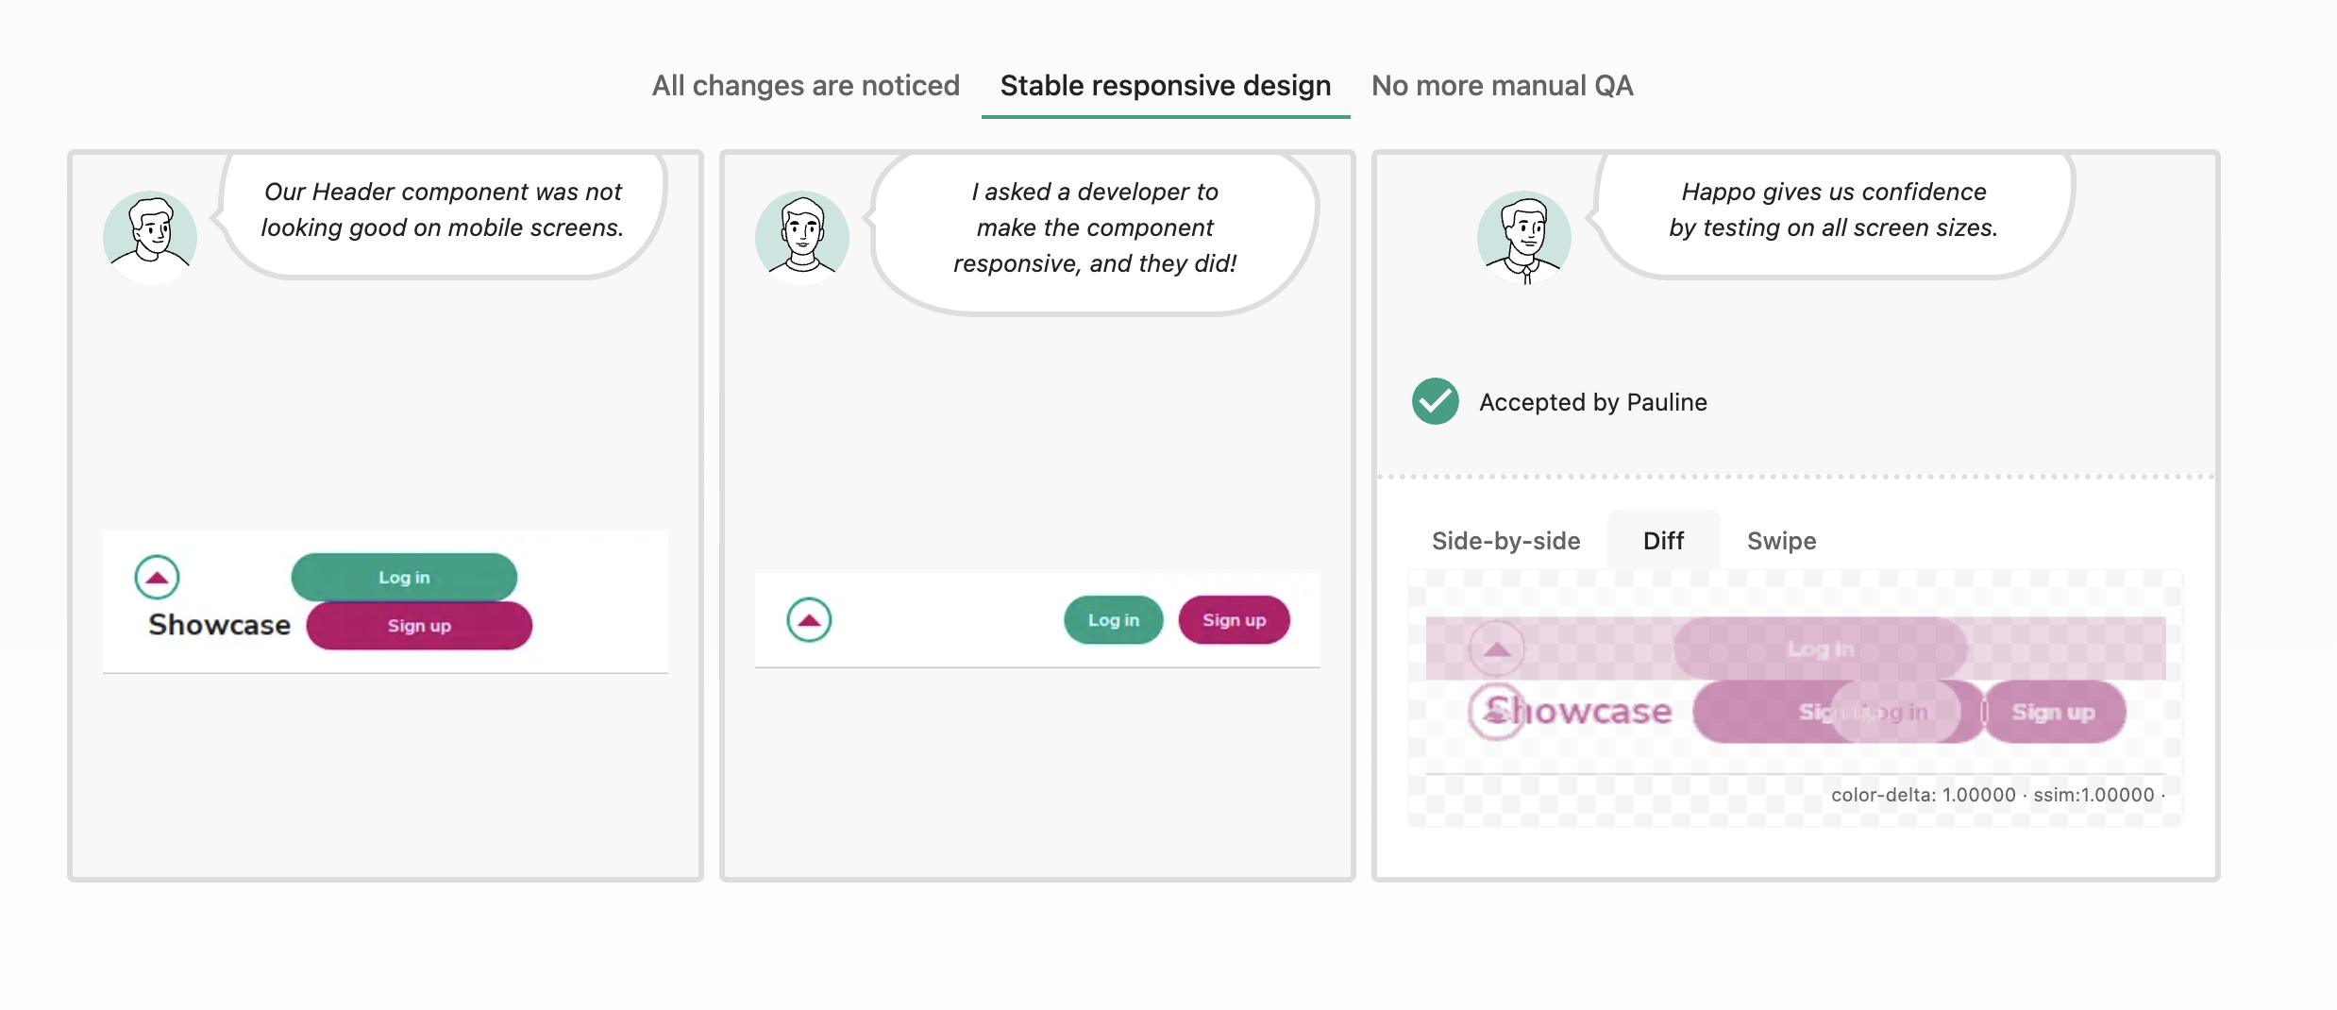Click the circular logo icon above Showcase text
The image size is (2337, 1010).
pyautogui.click(x=157, y=577)
